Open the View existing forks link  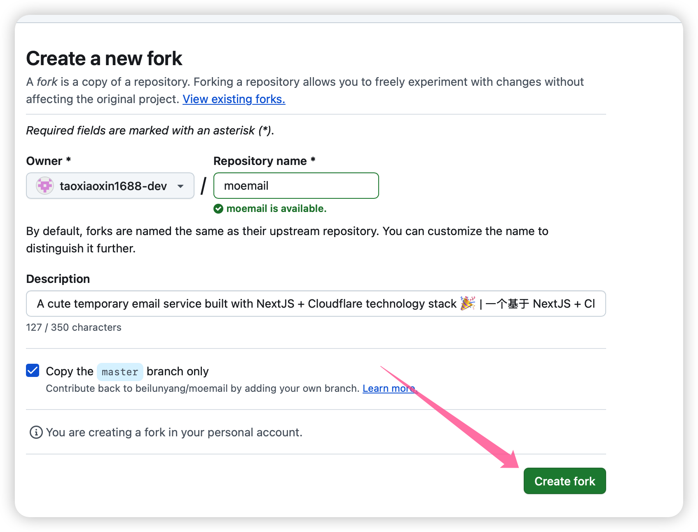[x=234, y=99]
